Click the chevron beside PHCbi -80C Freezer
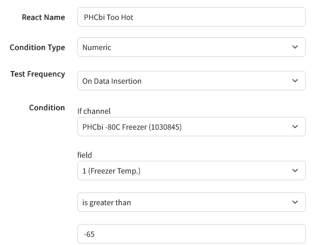 pyautogui.click(x=295, y=127)
